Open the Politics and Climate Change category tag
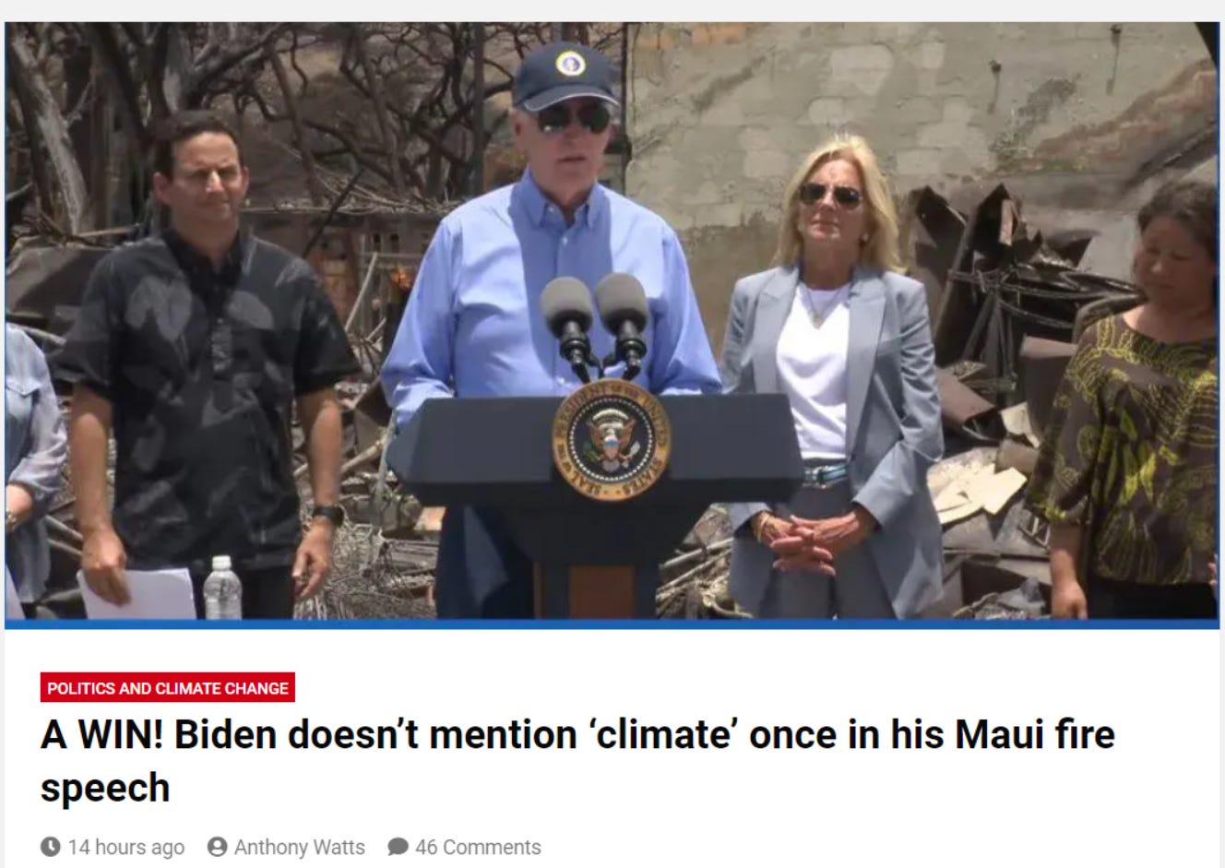The image size is (1225, 868). [x=168, y=687]
